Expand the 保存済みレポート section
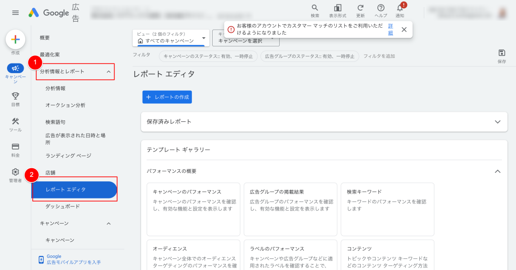This screenshot has height=270, width=516. click(497, 122)
